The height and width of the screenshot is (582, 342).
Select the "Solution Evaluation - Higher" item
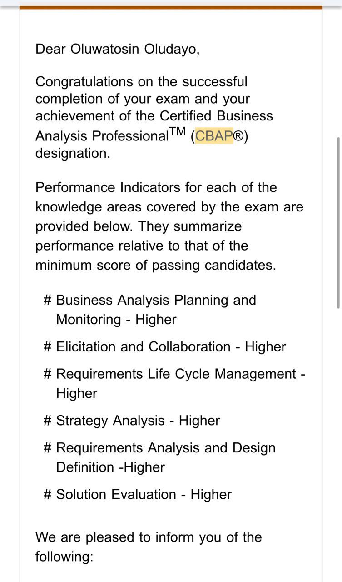(x=144, y=495)
